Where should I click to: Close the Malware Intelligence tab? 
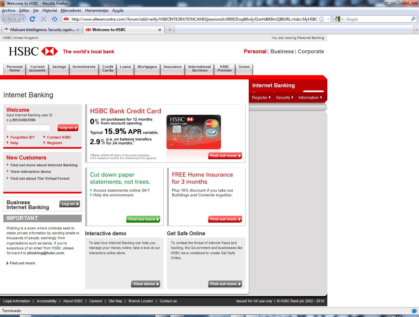[78, 30]
